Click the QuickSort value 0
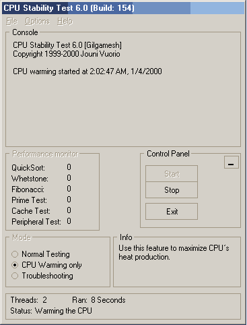 tap(69, 167)
